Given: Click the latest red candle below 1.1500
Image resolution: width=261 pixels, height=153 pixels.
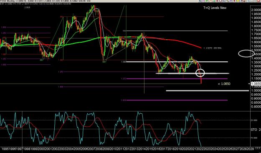Looking at the screenshot, I should point(201,81).
